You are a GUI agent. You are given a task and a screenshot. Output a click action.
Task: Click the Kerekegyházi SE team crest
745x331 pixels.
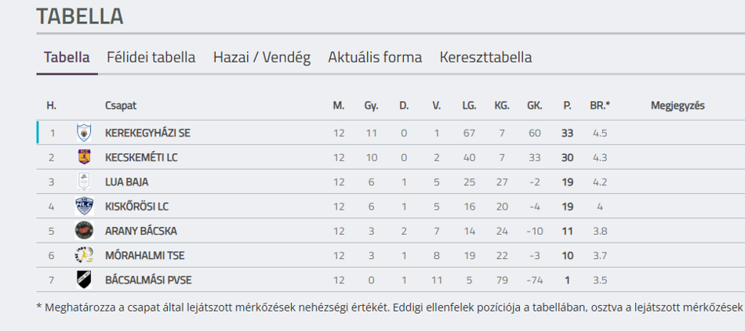pyautogui.click(x=84, y=133)
